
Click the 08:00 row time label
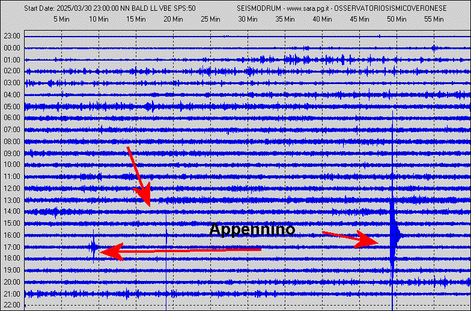coord(12,142)
